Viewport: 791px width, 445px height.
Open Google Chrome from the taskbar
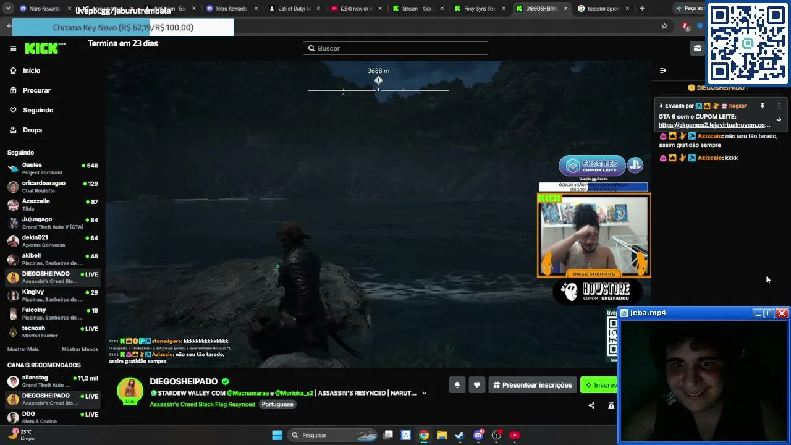coord(423,435)
